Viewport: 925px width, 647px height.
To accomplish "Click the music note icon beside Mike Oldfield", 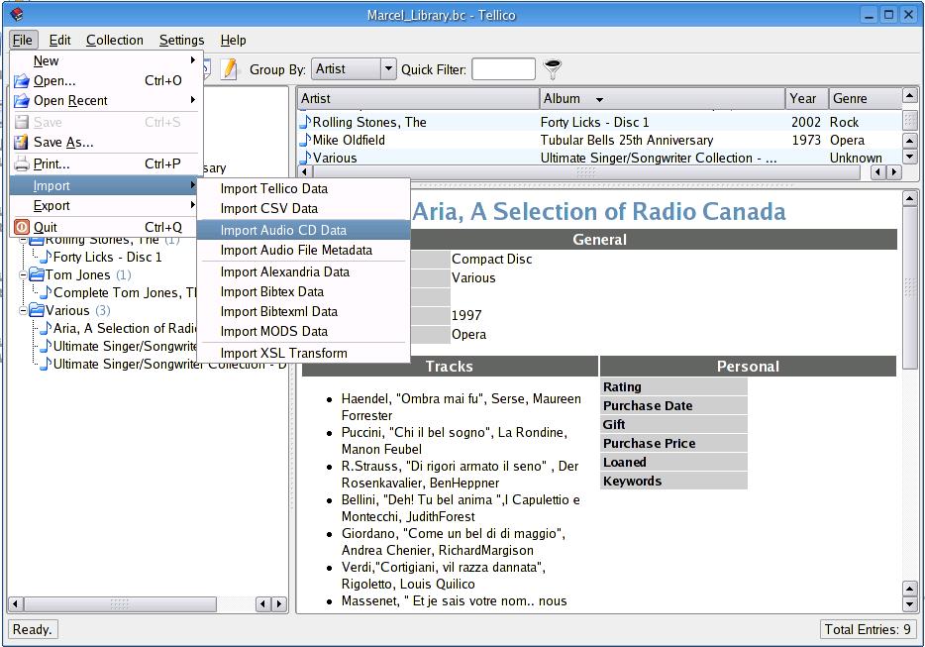I will point(306,140).
